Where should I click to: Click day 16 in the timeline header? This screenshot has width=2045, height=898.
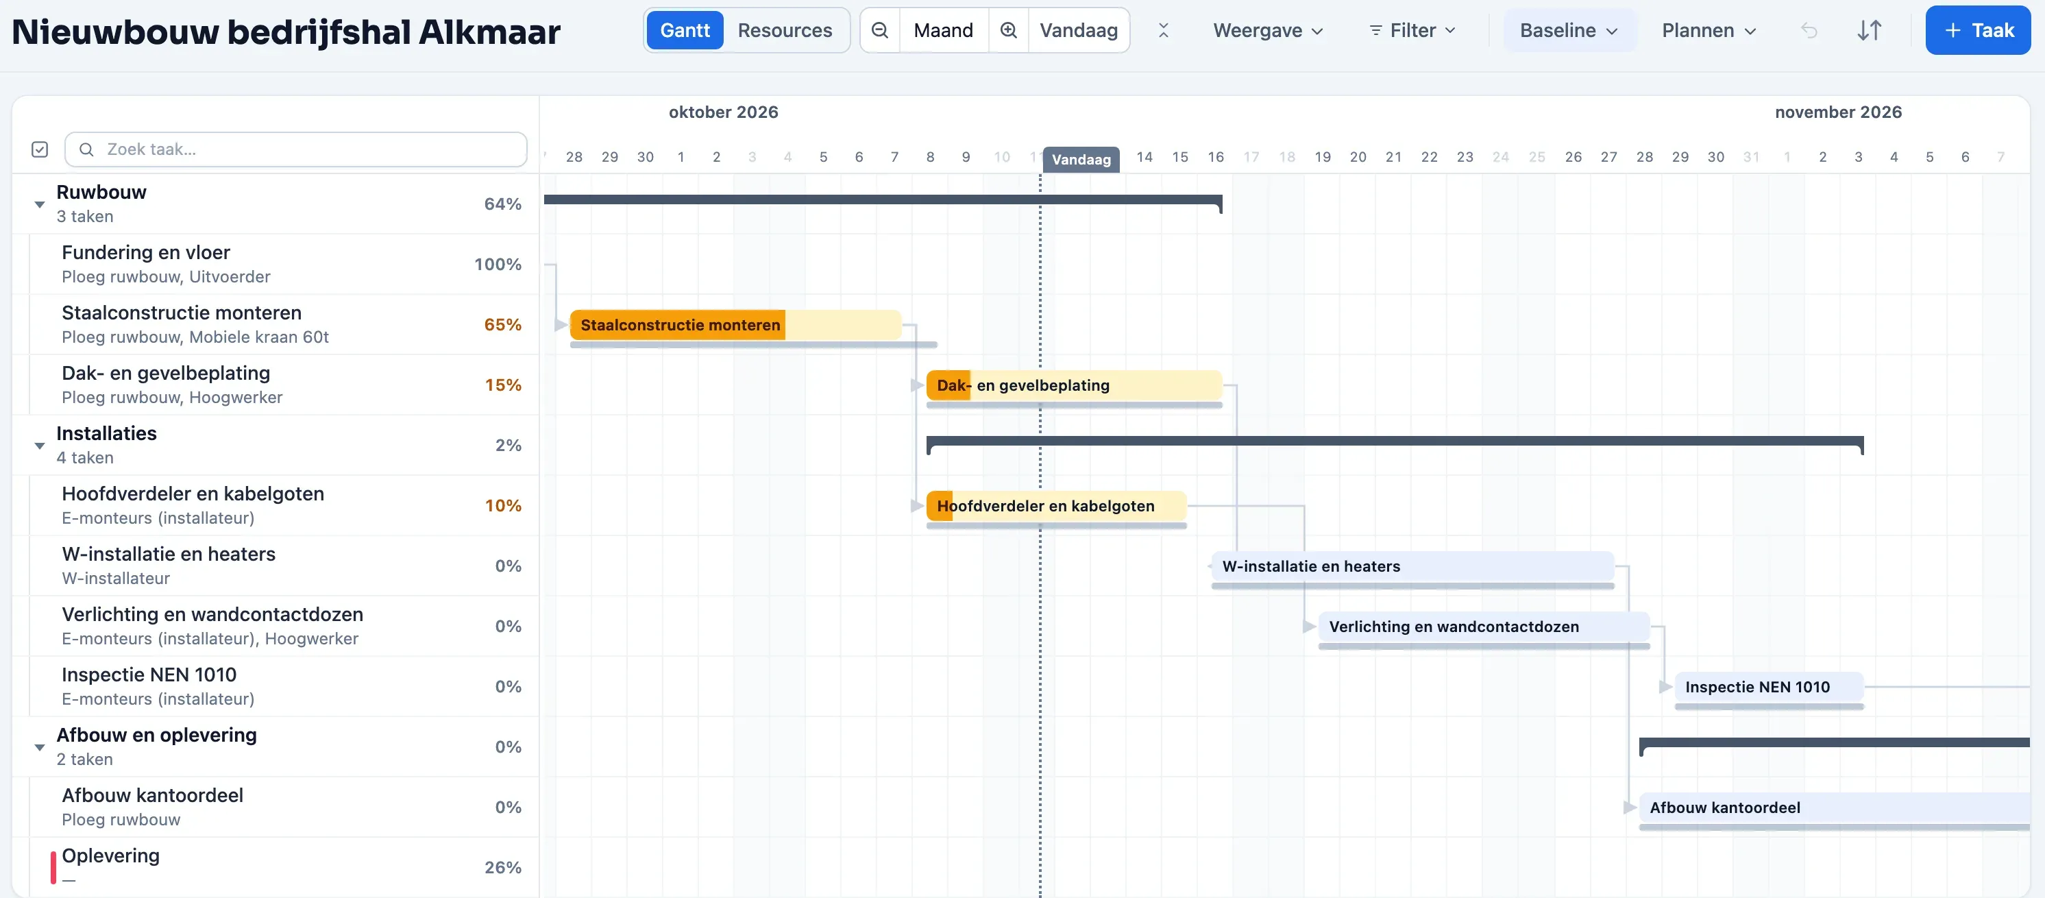(1215, 157)
